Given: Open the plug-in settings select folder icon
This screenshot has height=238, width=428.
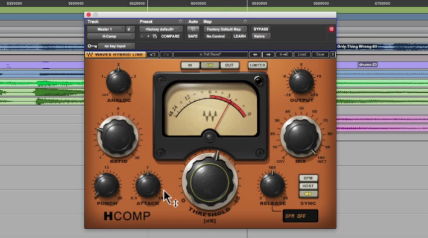Looking at the screenshot, I should (x=155, y=36).
